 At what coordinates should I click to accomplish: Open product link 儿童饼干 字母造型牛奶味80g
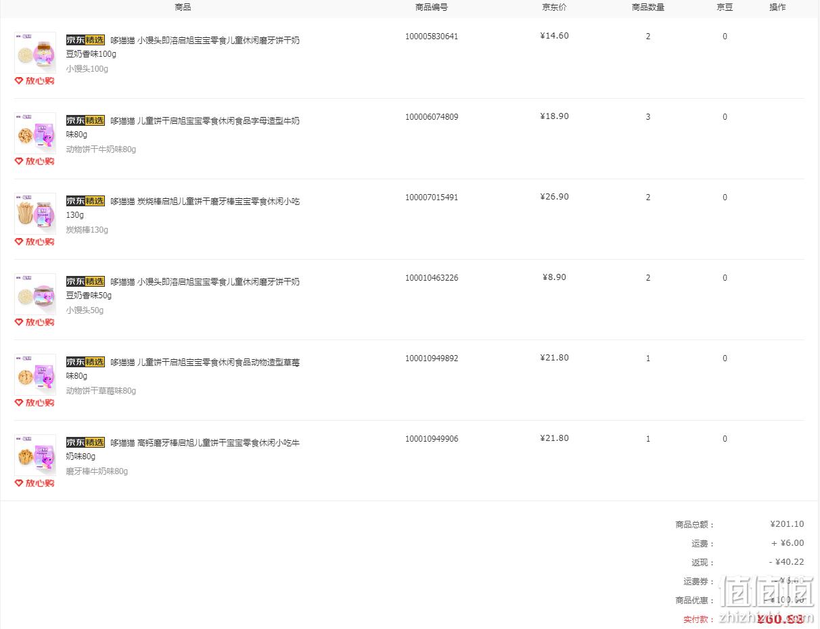click(183, 127)
